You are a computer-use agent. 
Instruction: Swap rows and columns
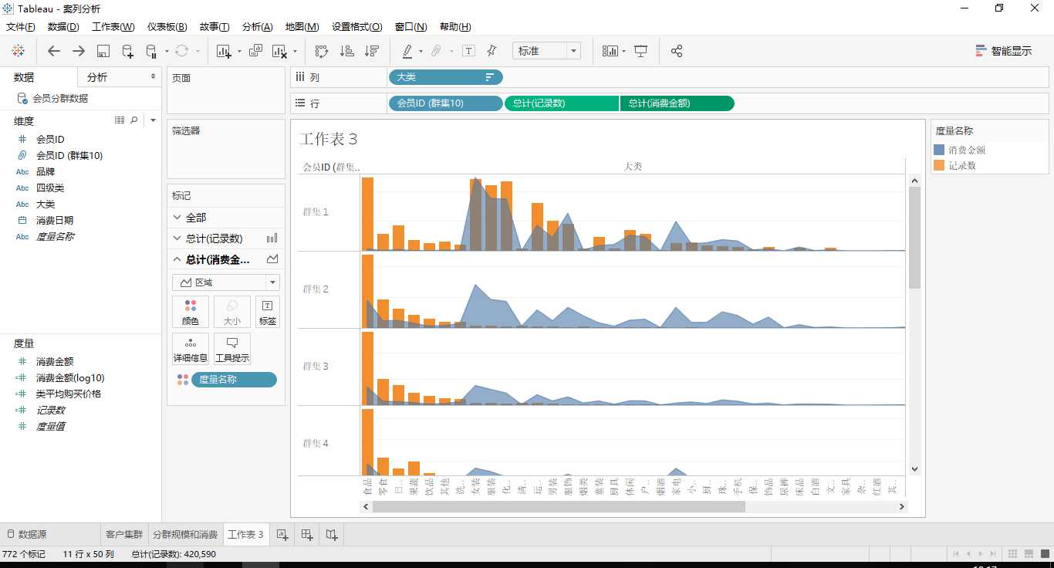pos(322,51)
